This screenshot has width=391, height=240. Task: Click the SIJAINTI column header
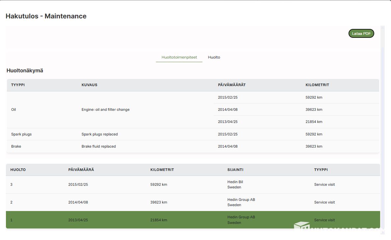pyautogui.click(x=235, y=170)
